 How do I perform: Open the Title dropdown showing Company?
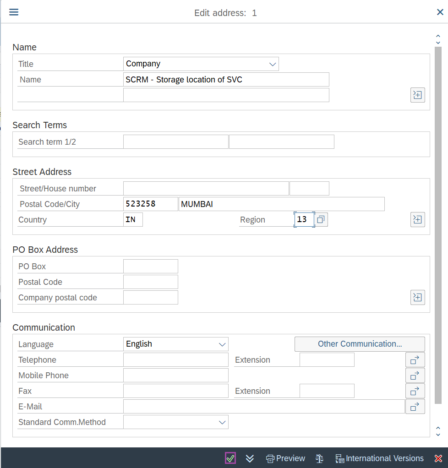coord(201,64)
